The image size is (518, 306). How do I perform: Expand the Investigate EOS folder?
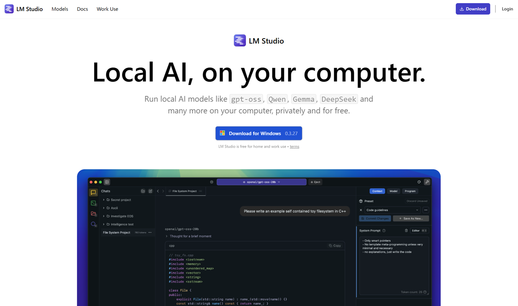(104, 216)
